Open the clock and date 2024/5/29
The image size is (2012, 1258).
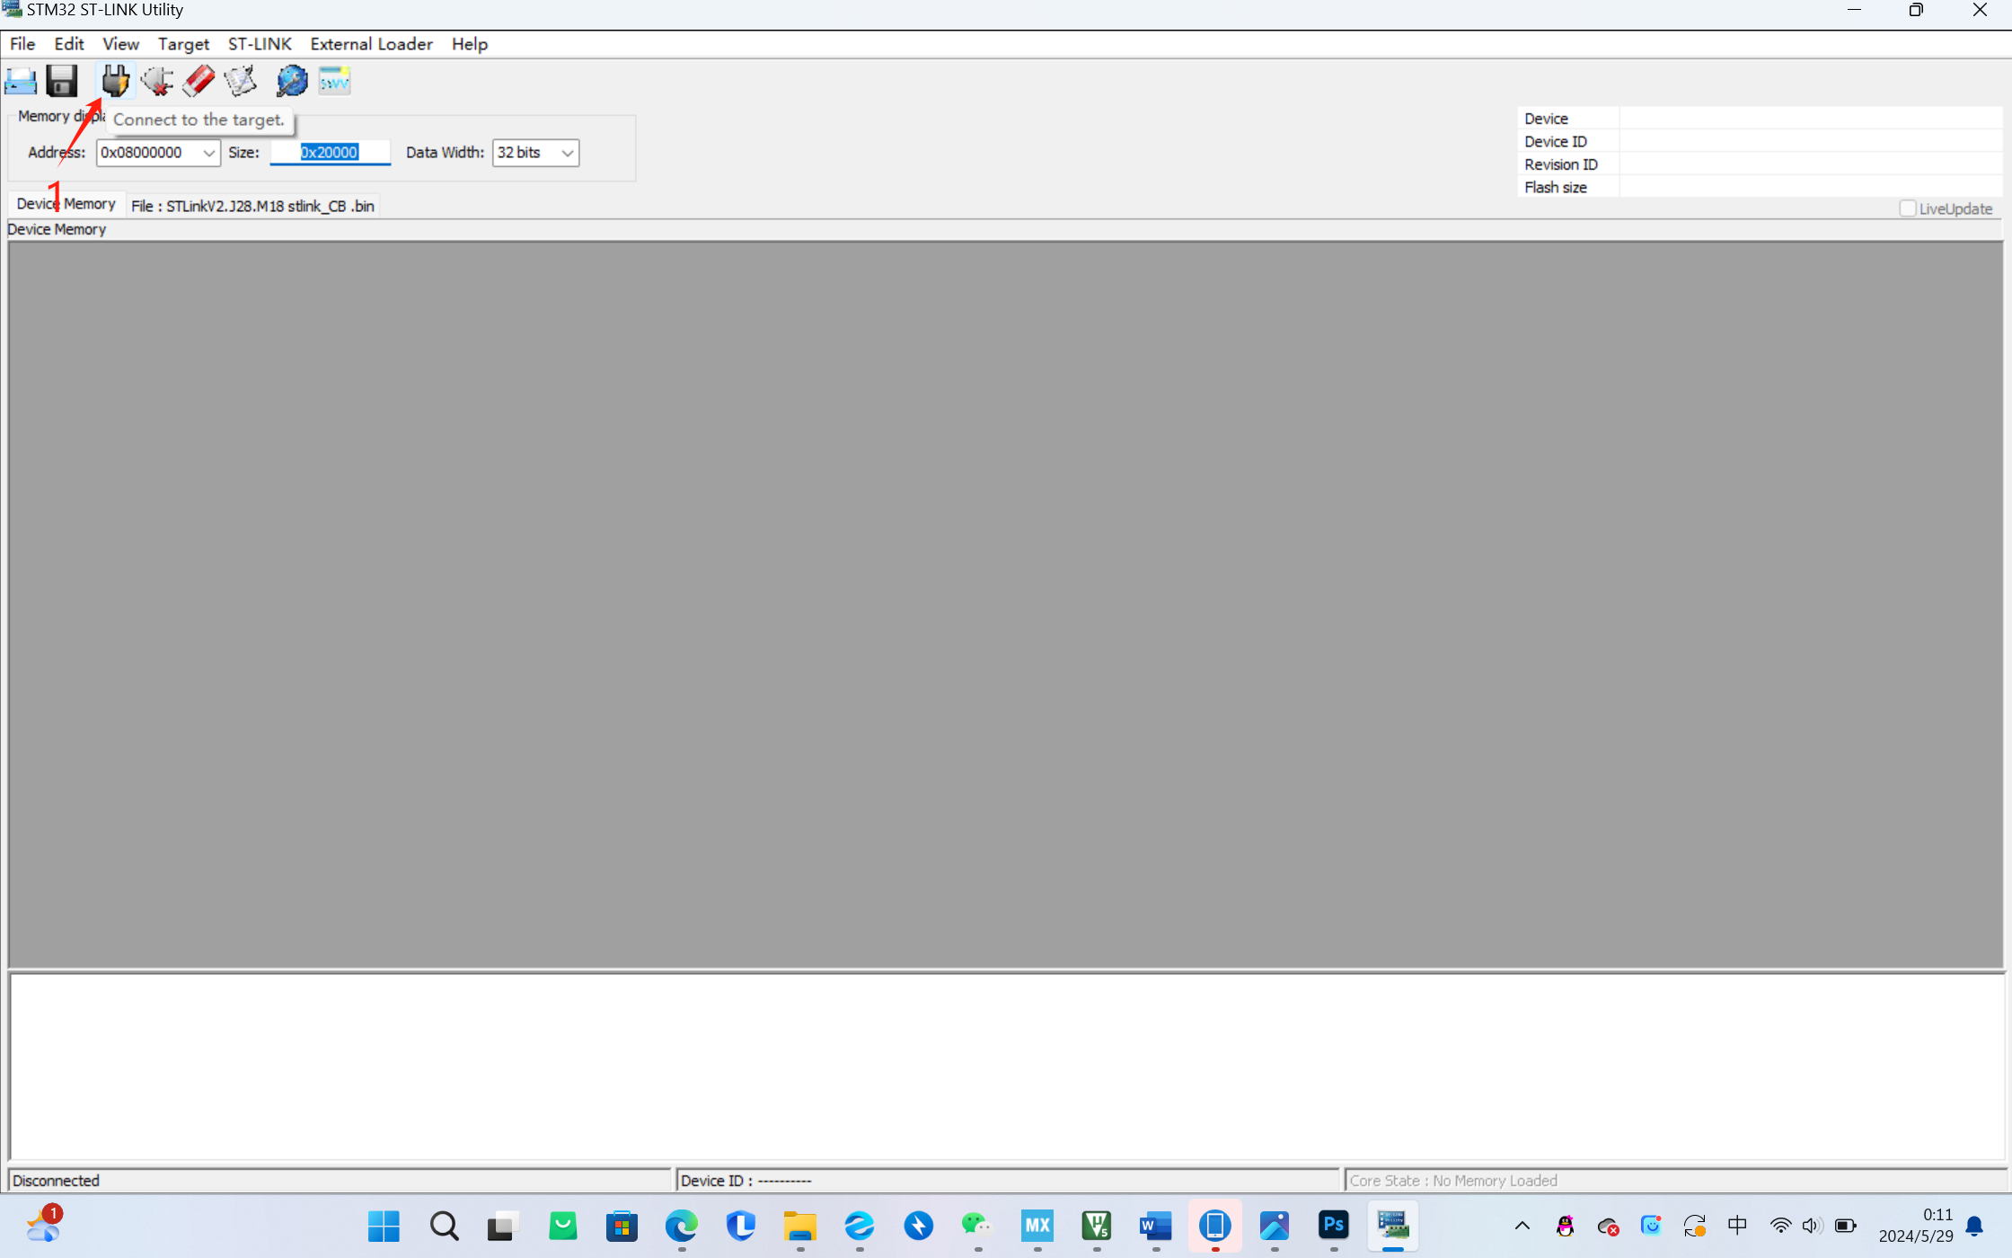[x=1915, y=1226]
